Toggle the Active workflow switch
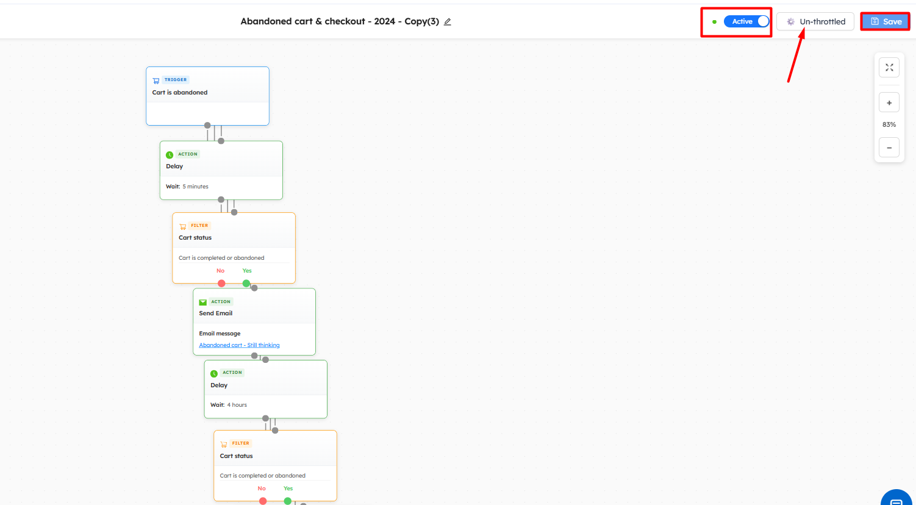Image resolution: width=916 pixels, height=505 pixels. tap(746, 21)
